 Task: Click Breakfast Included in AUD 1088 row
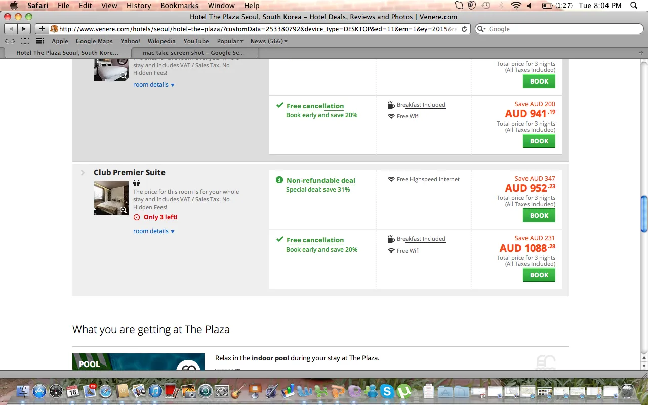[421, 239]
